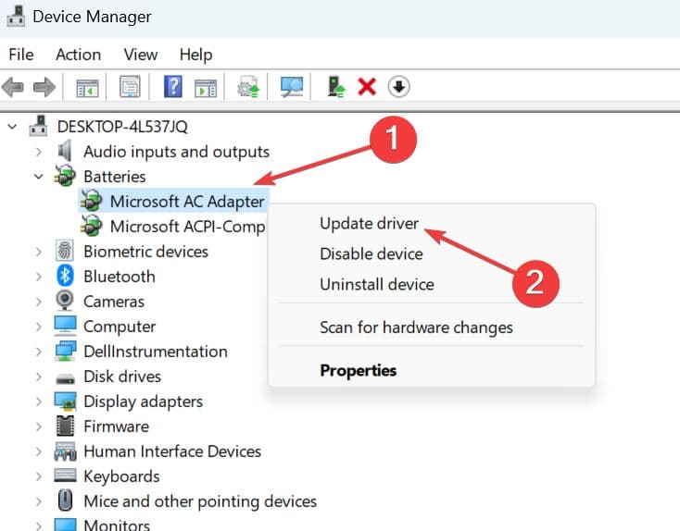The image size is (680, 531).
Task: Click the red X uninstall device toolbar icon
Action: pos(367,87)
